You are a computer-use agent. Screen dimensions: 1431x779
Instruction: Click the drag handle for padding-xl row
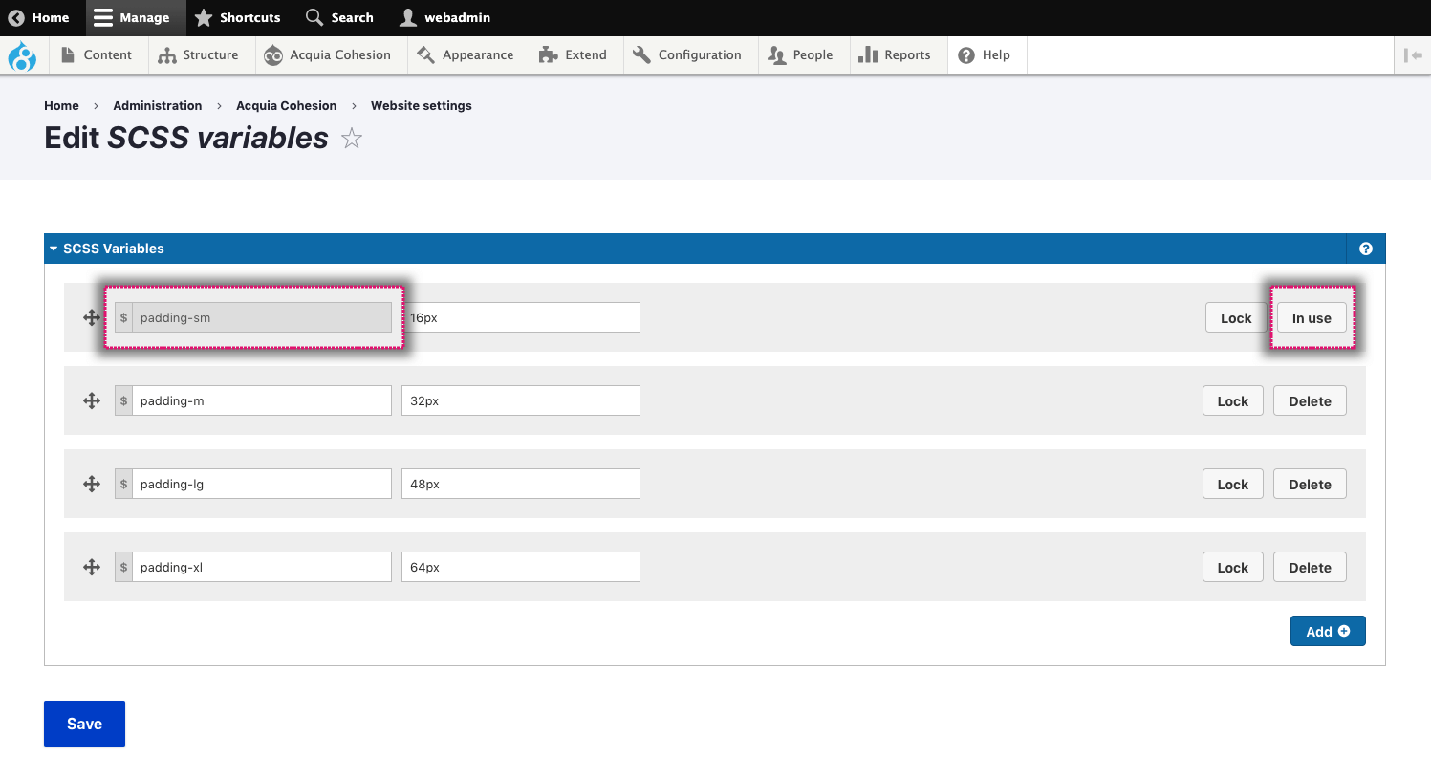click(x=92, y=567)
